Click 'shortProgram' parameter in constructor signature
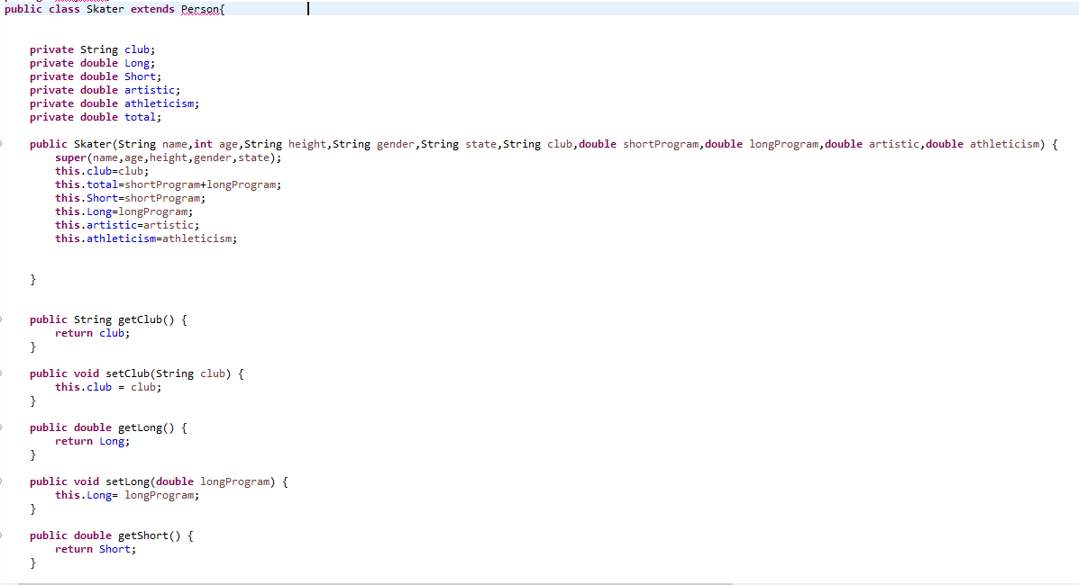The image size is (1079, 585). point(661,144)
